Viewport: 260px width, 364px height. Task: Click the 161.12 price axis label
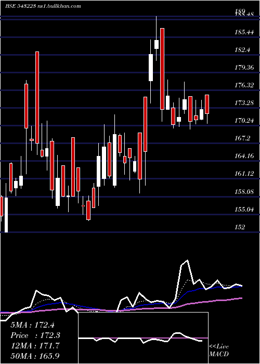point(244,174)
